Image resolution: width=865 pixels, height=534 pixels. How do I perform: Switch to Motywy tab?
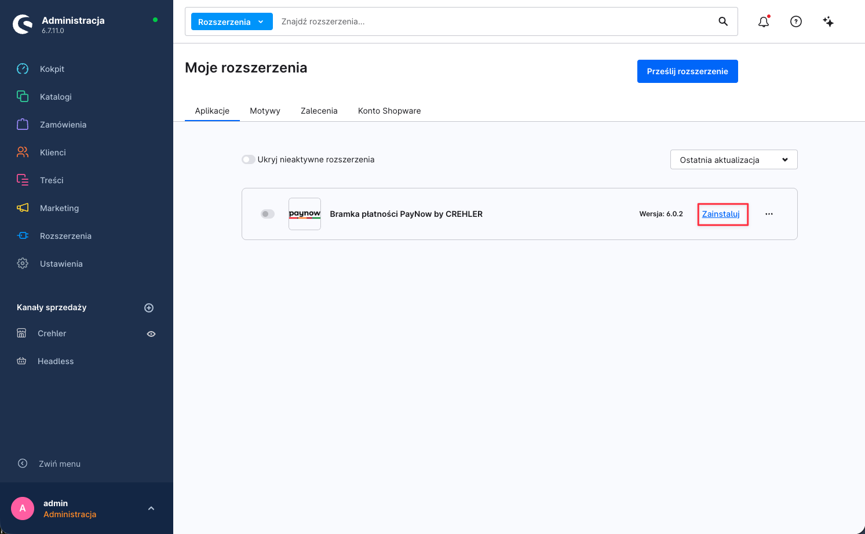tap(265, 111)
